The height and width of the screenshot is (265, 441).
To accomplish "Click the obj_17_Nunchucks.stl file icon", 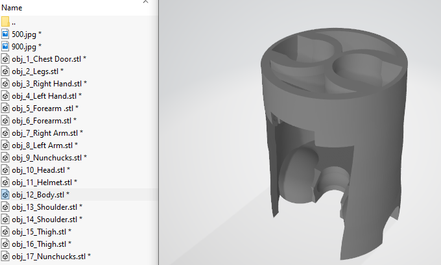I will click(5, 257).
